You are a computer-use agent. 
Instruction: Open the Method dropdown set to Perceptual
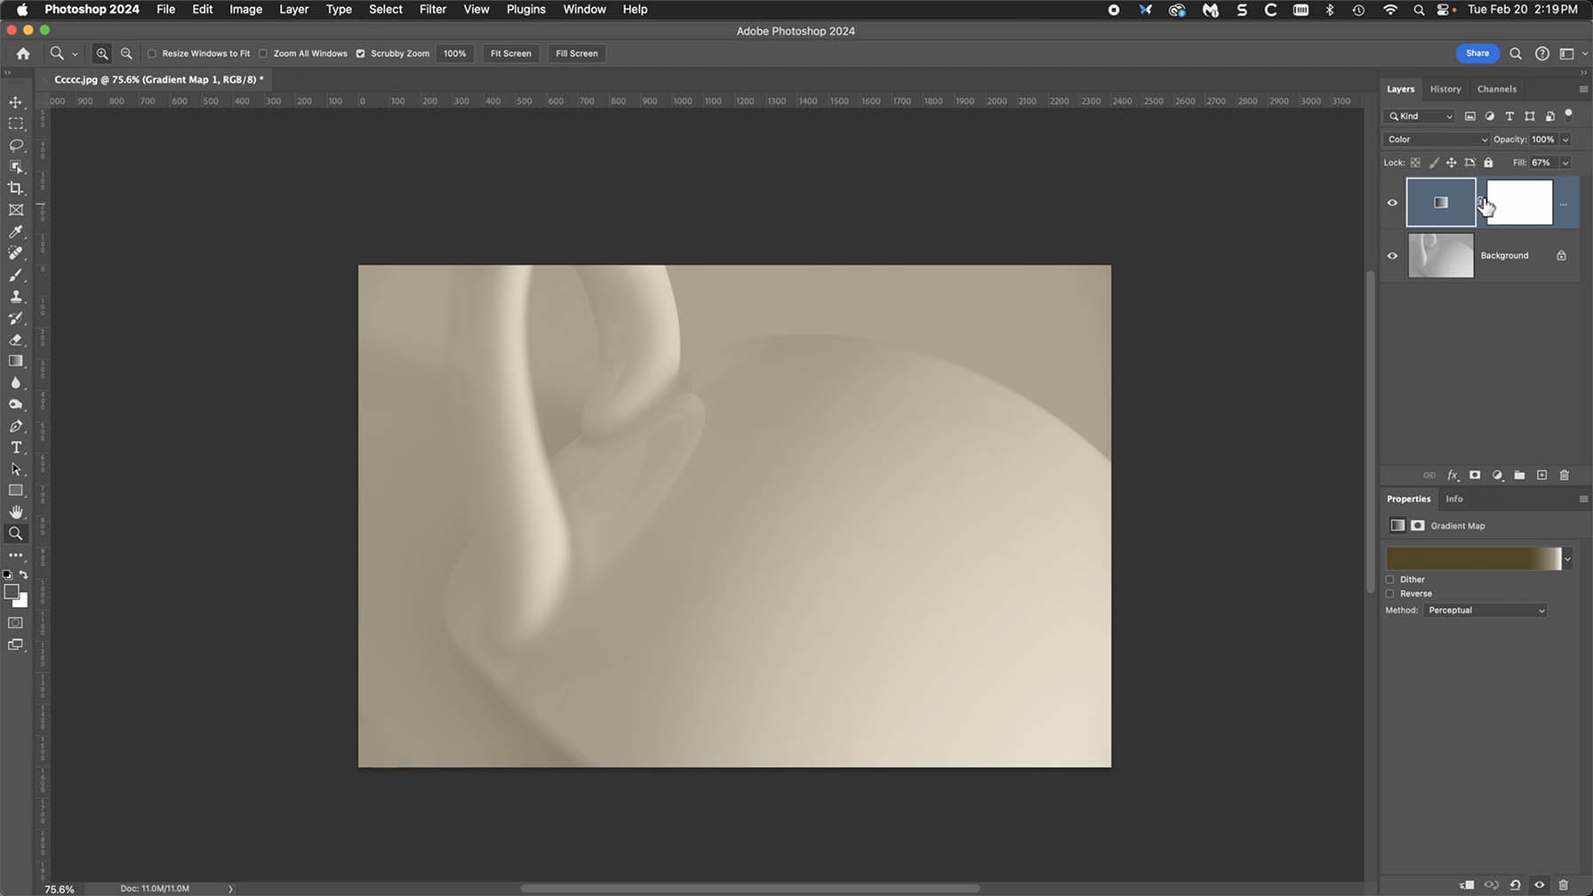[1485, 610]
